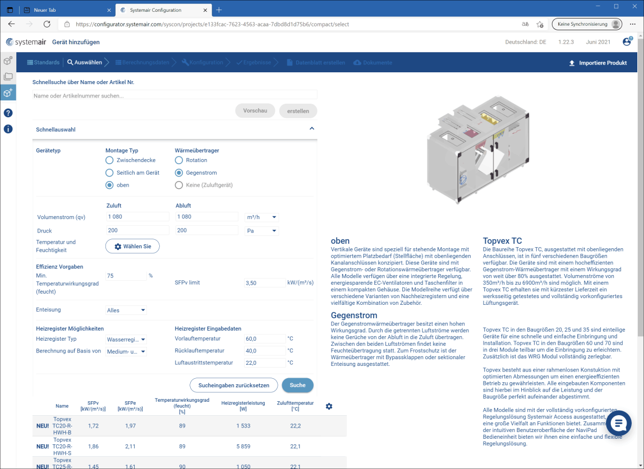The width and height of the screenshot is (644, 469).
Task: Click the Abluft Volumenstrom field
Action: coord(207,217)
